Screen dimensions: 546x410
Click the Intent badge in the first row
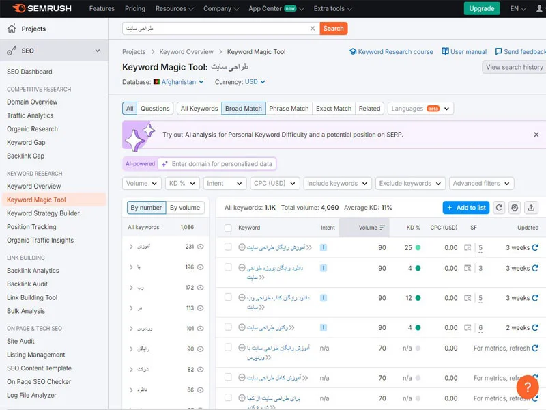[324, 247]
